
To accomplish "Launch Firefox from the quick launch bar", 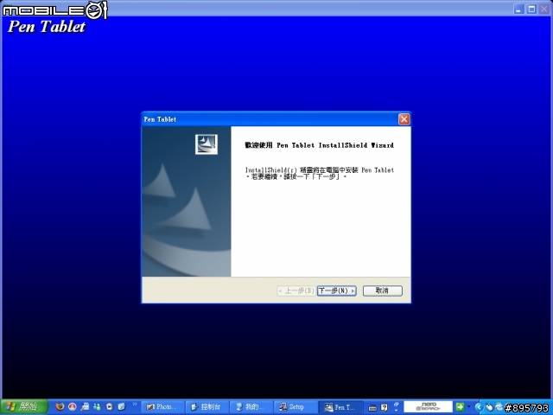I will point(60,407).
